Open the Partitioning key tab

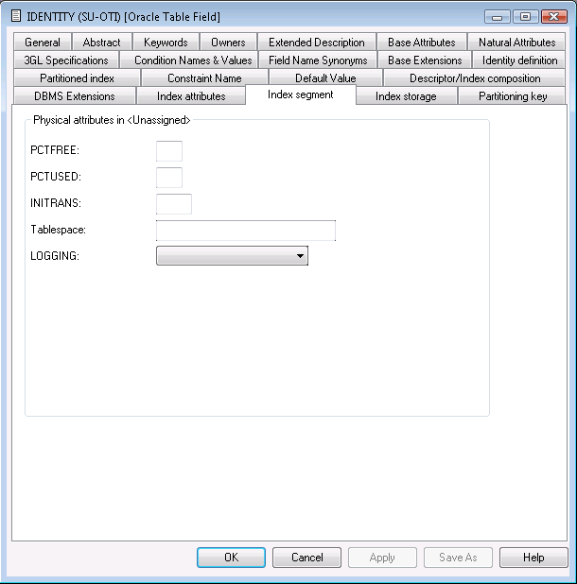pos(512,96)
